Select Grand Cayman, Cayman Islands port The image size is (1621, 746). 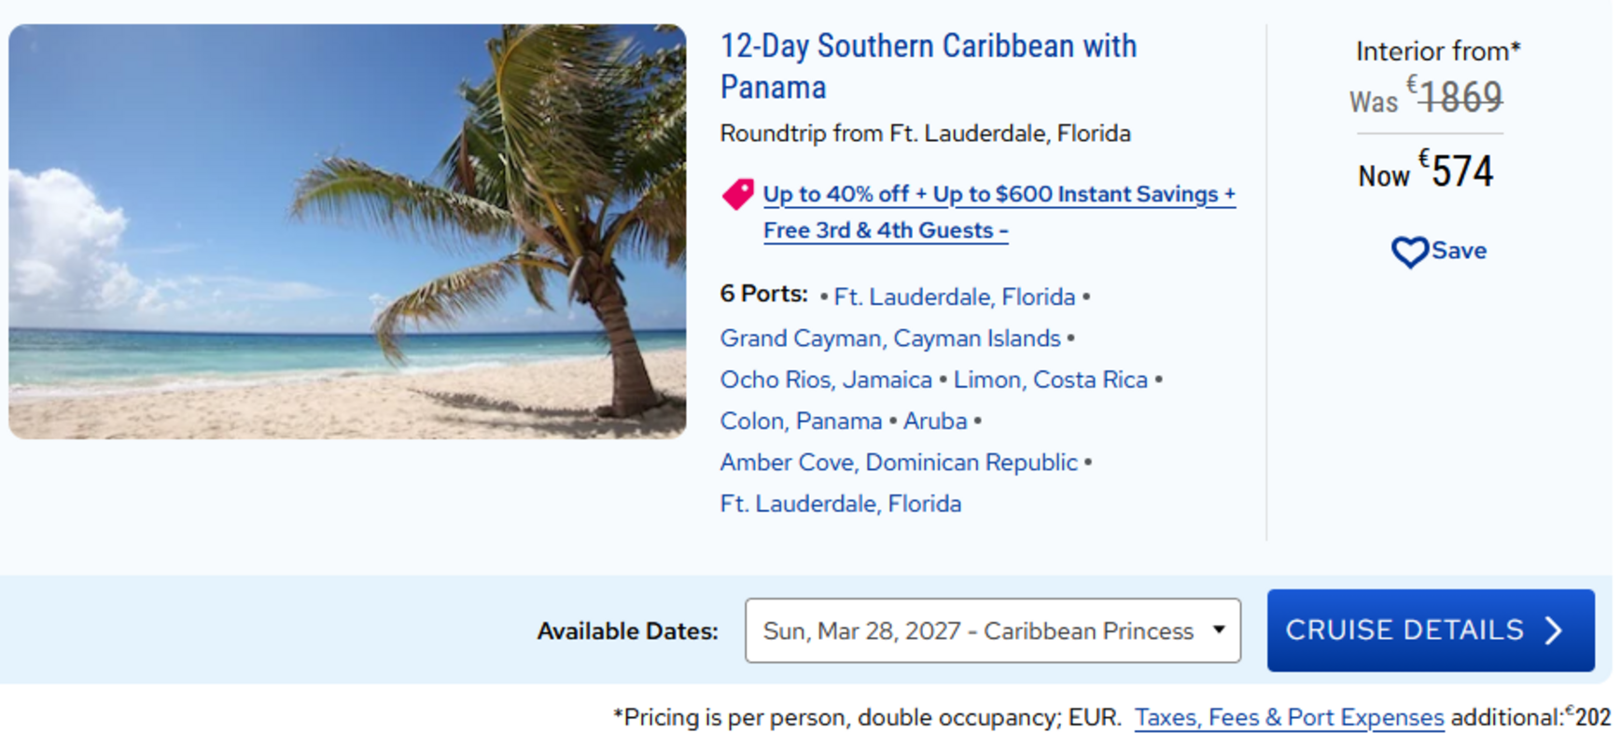click(889, 338)
